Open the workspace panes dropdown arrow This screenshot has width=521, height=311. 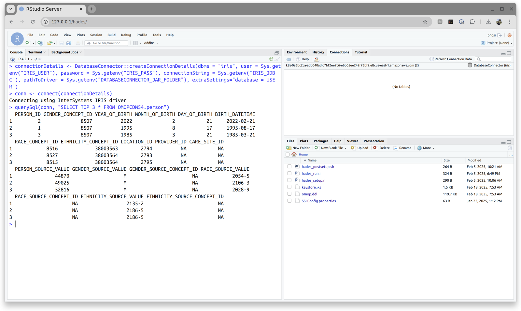point(141,43)
